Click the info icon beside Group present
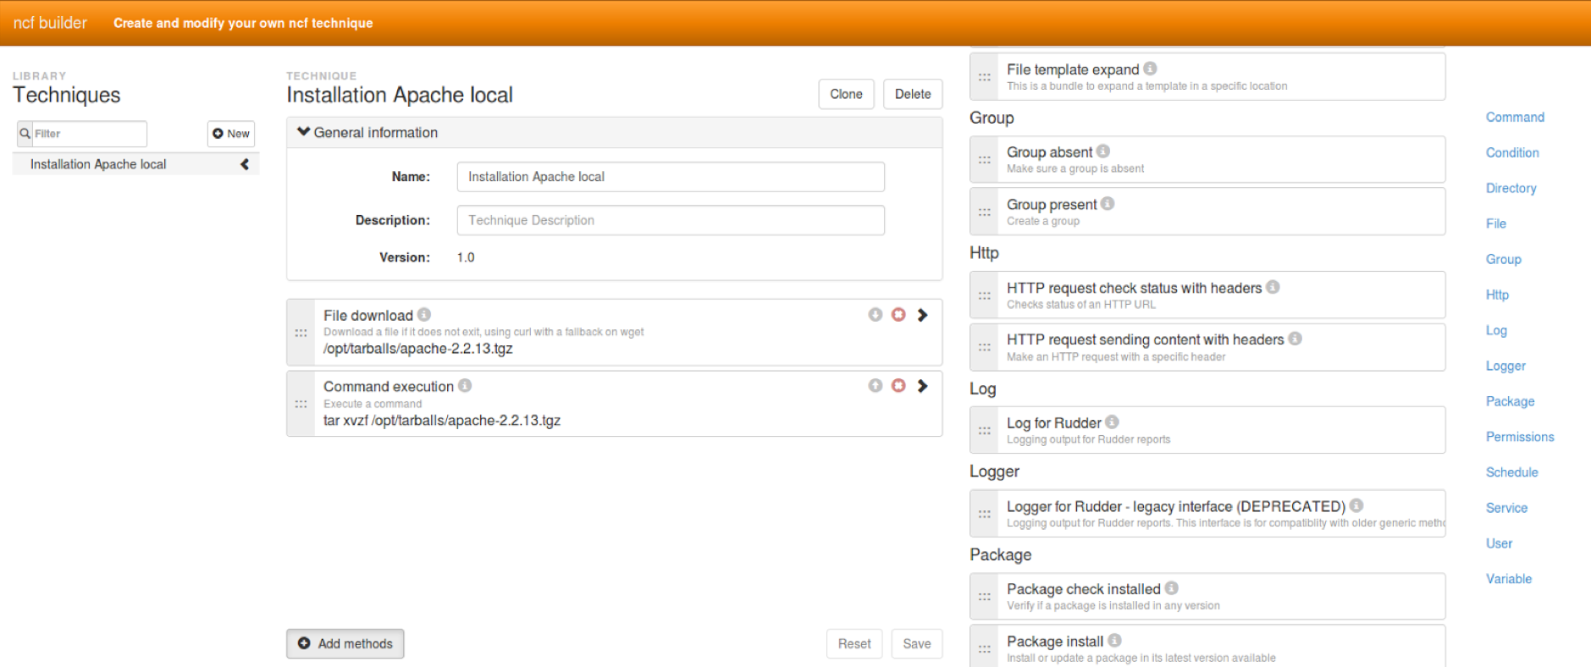The width and height of the screenshot is (1591, 667). pos(1108,203)
